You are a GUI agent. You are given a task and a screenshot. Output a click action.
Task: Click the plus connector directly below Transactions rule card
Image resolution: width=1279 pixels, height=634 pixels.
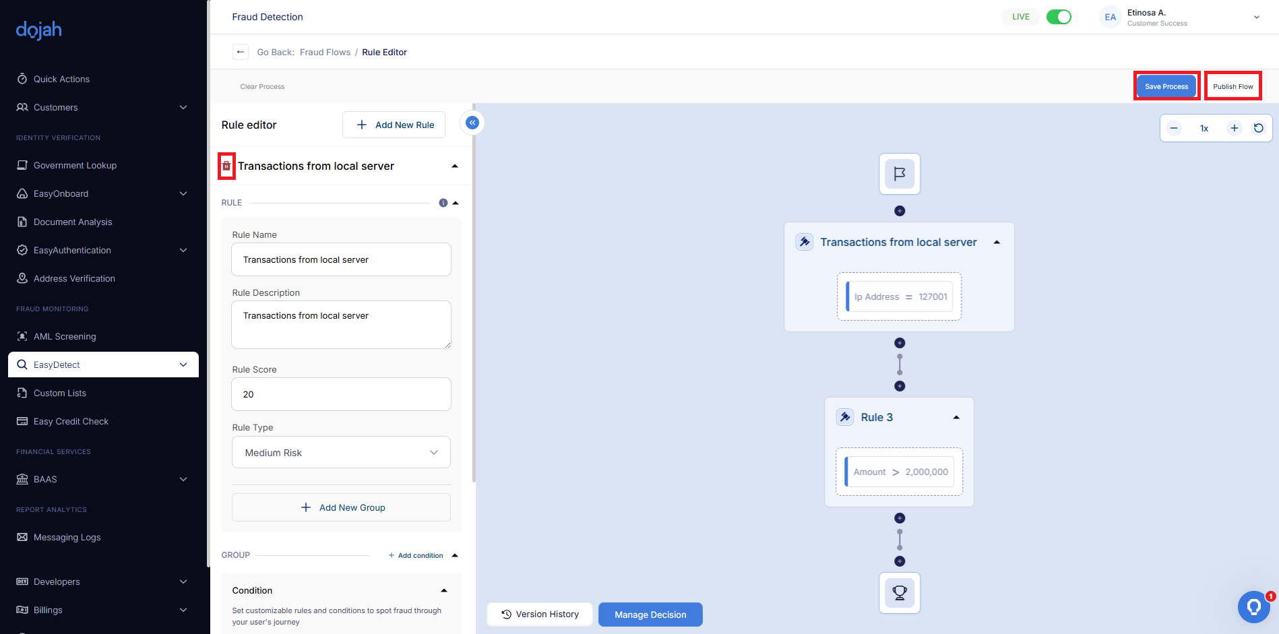(900, 343)
